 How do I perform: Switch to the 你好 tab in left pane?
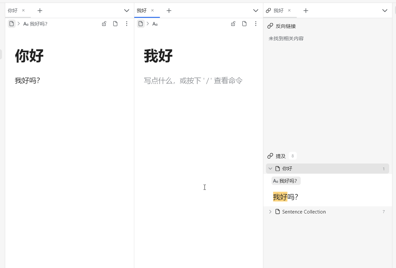[13, 11]
